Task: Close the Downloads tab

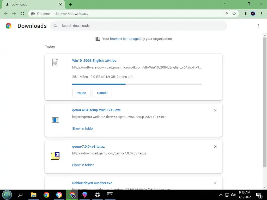Action: tap(60, 4)
